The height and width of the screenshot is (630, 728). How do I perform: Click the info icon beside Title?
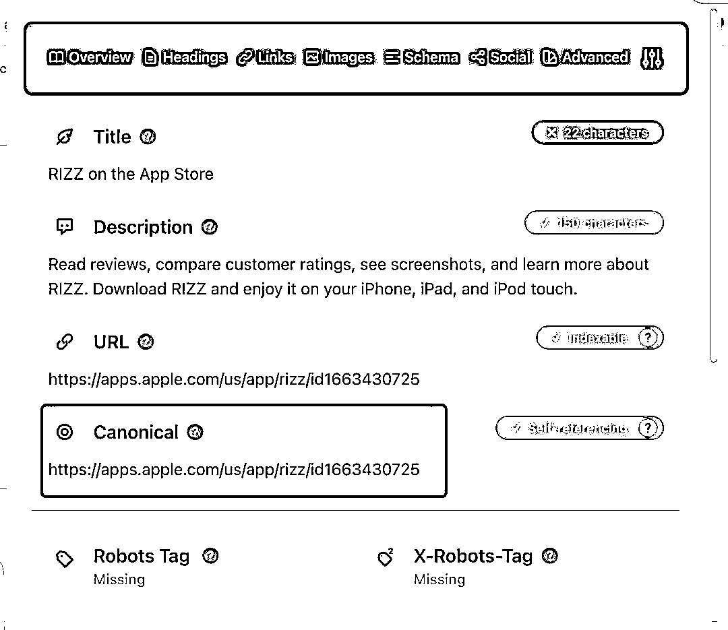(x=148, y=137)
